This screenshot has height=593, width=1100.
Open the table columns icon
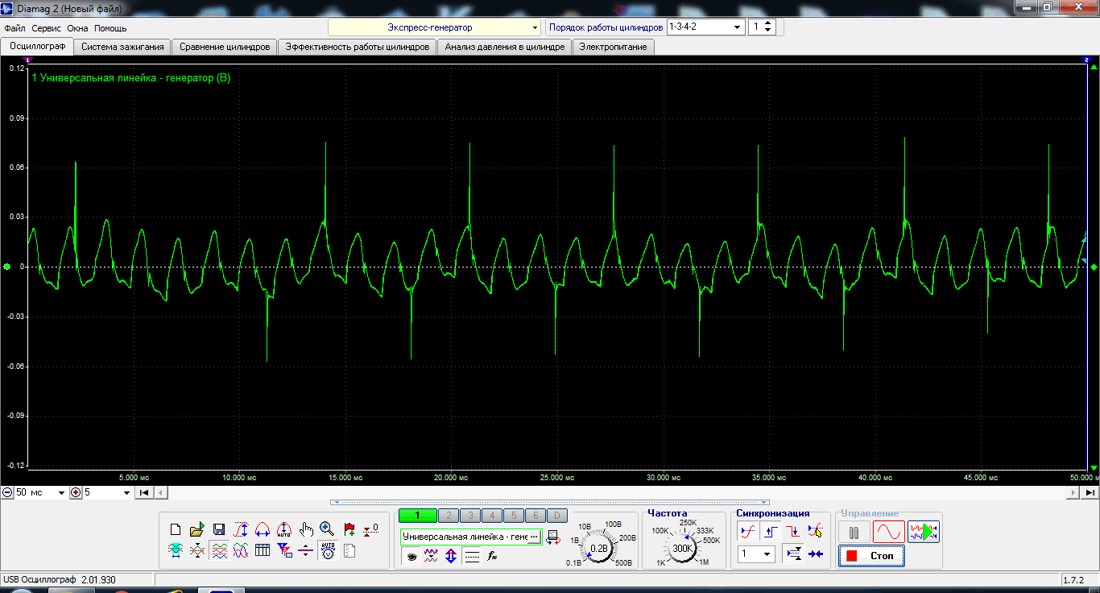click(x=262, y=551)
